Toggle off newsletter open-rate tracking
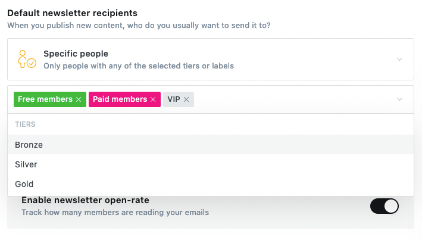This screenshot has height=240, width=422. point(385,206)
